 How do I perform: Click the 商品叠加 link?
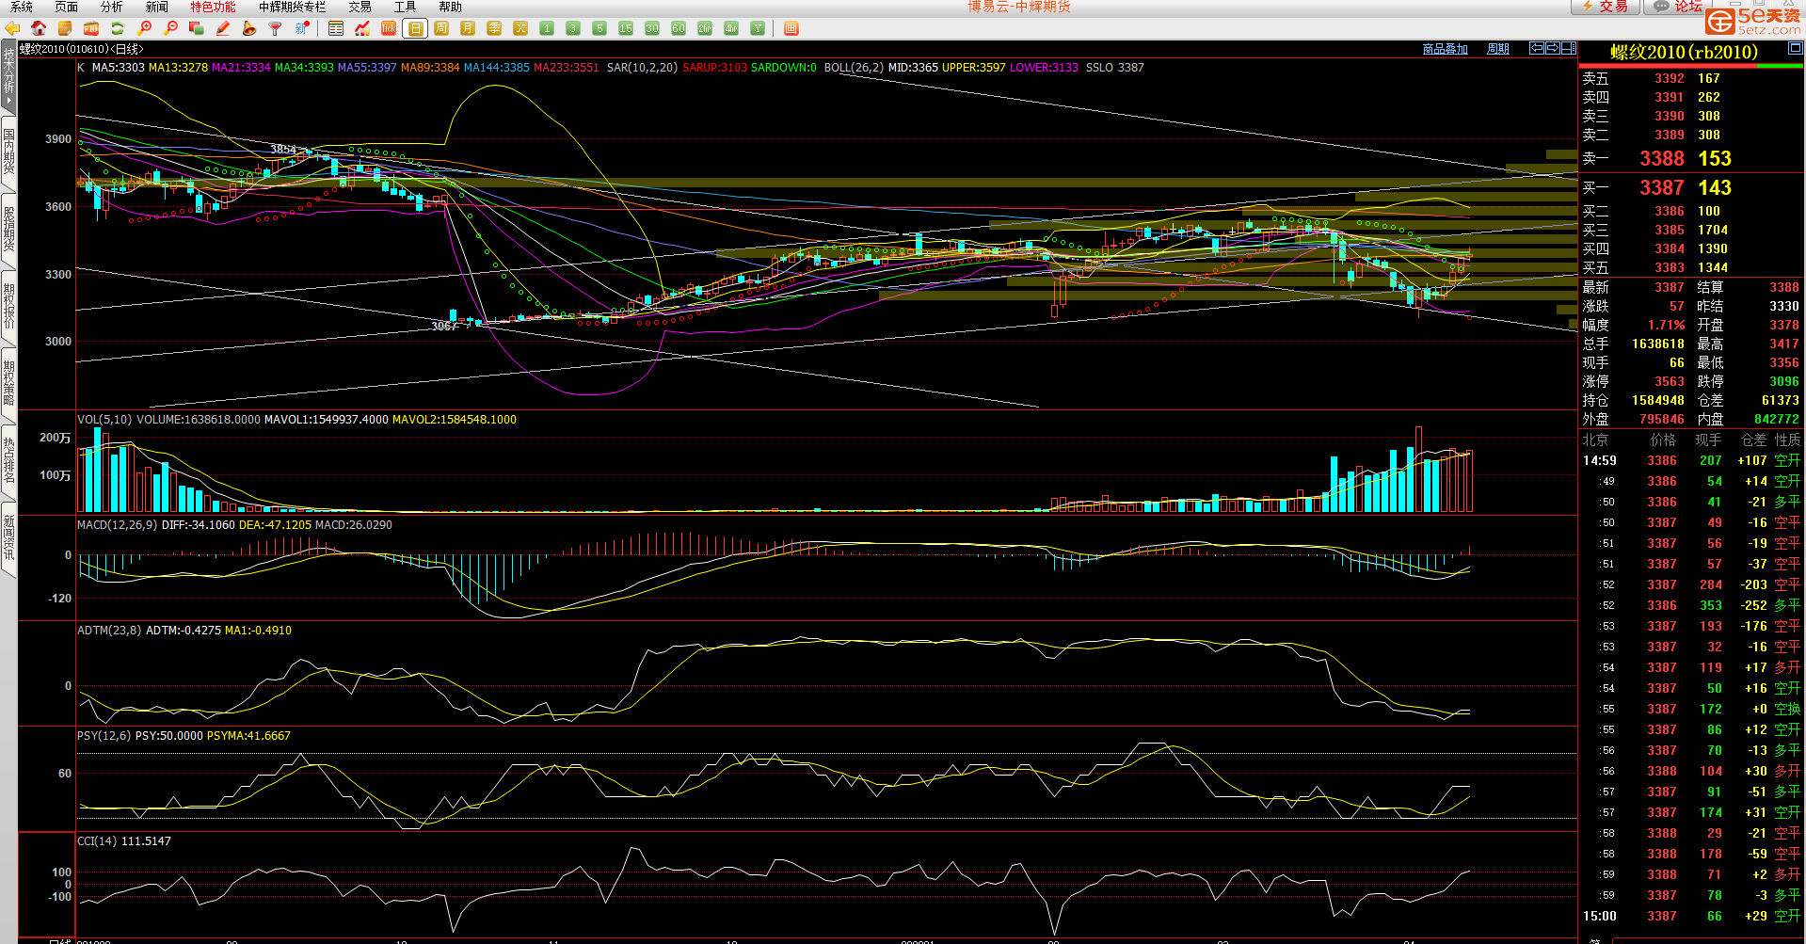tap(1445, 49)
